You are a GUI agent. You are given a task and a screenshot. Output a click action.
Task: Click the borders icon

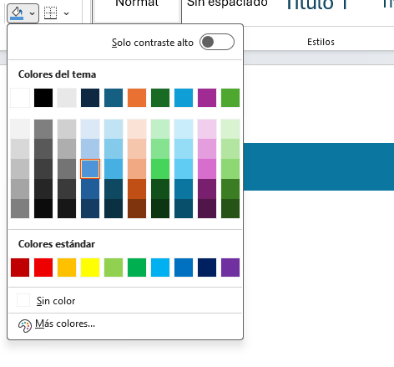(51, 13)
